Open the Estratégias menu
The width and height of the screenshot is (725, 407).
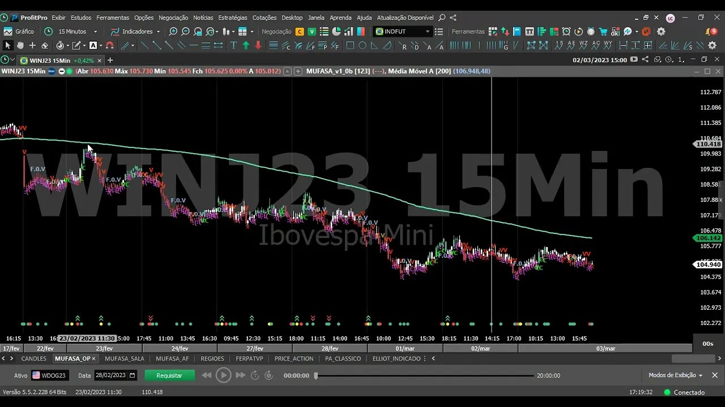pyautogui.click(x=233, y=18)
